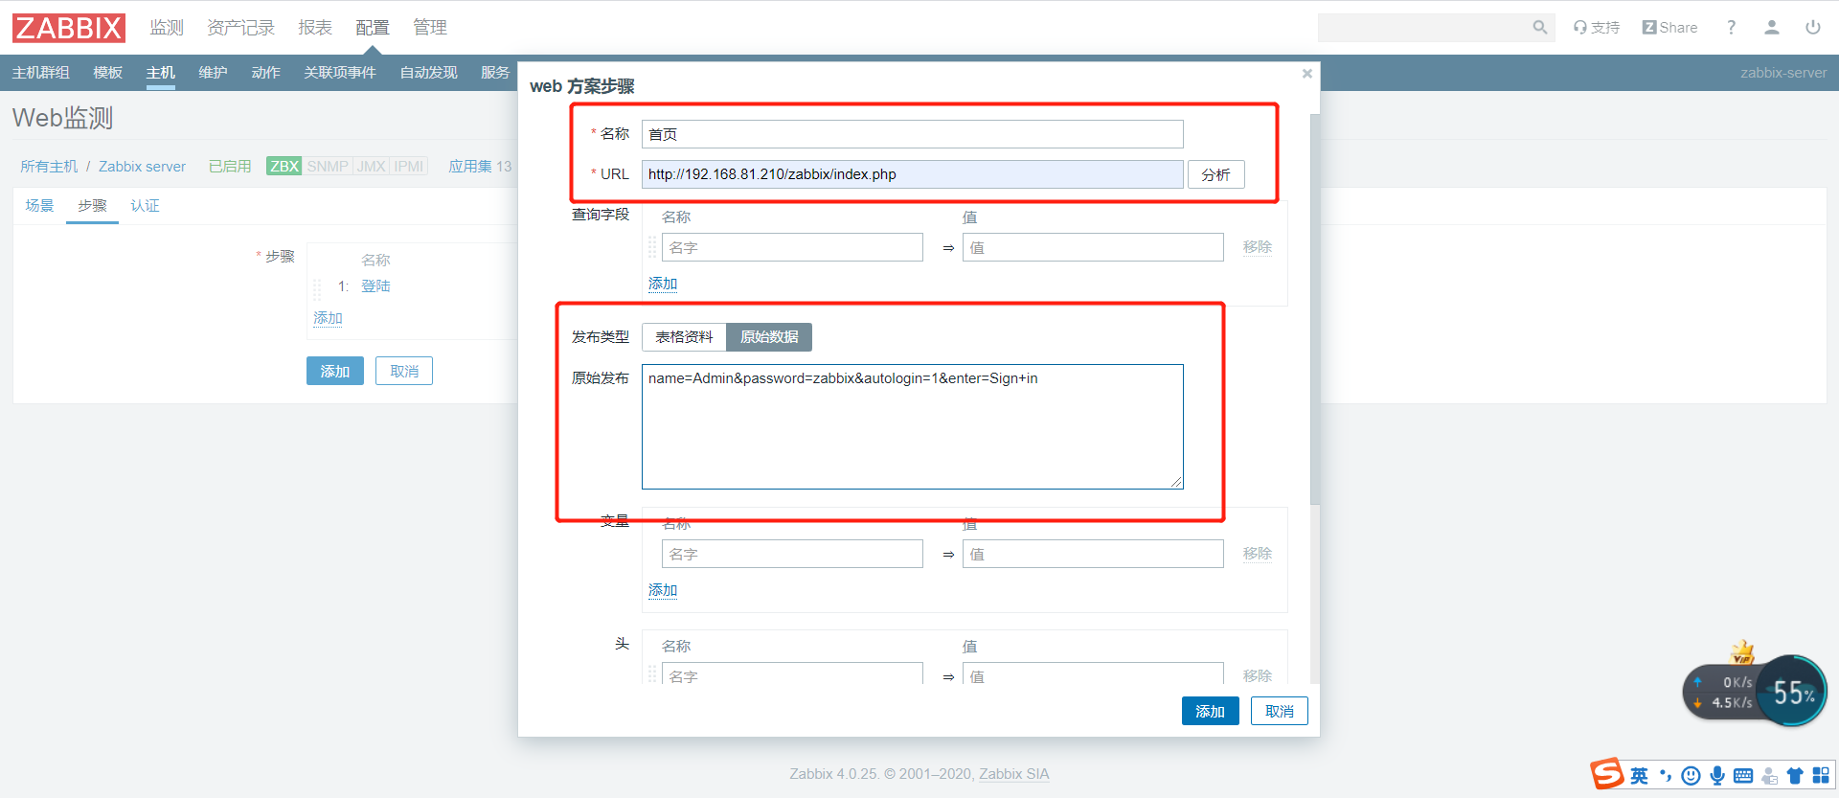Image resolution: width=1839 pixels, height=798 pixels.
Task: Go to 自动发现 submenu
Action: coord(429,73)
